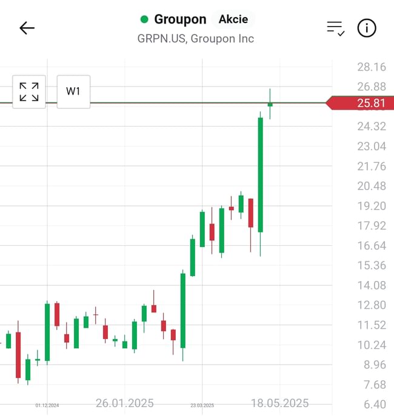Select the latest small green candle

270,104
